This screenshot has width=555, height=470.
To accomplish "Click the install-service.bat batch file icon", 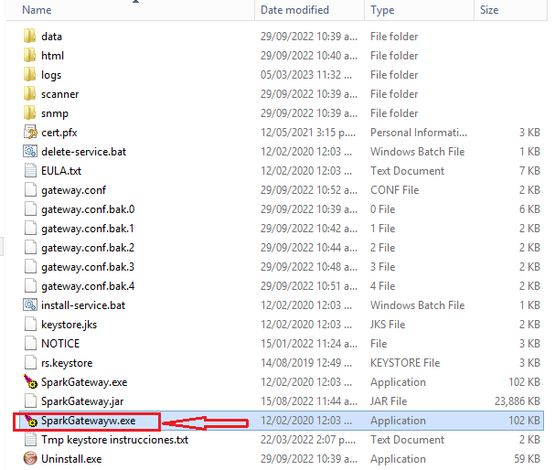I will 30,305.
